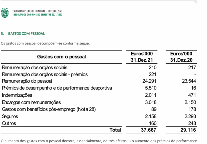Screen dimensions: 207x144
Task: Click the 'Seguros' row label
Action: [x=10, y=116]
